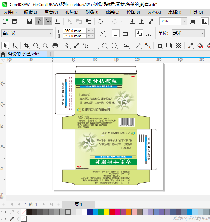This screenshot has height=222, width=210.
Task: Open a file with folder icon
Action: pyautogui.click(x=14, y=21)
